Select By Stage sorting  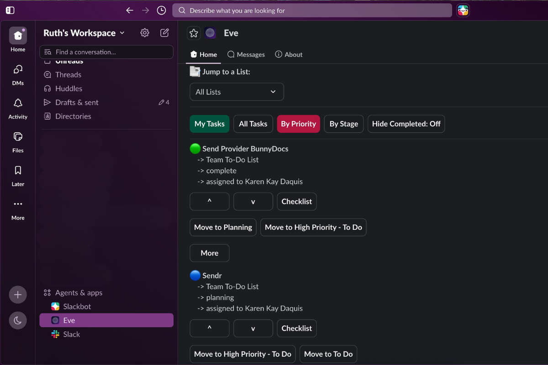[x=344, y=124]
